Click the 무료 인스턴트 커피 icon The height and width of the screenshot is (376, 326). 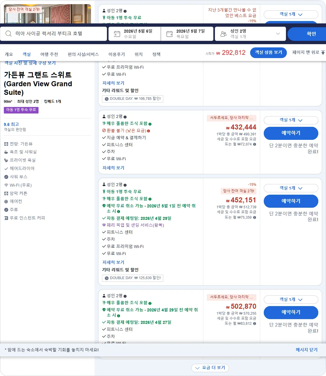[x=6, y=218]
